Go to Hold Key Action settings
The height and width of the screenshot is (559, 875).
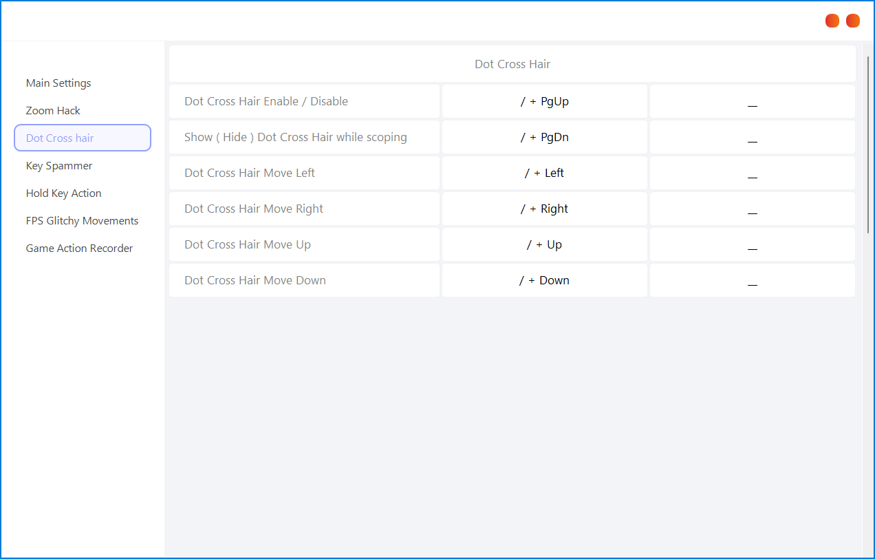tap(63, 193)
